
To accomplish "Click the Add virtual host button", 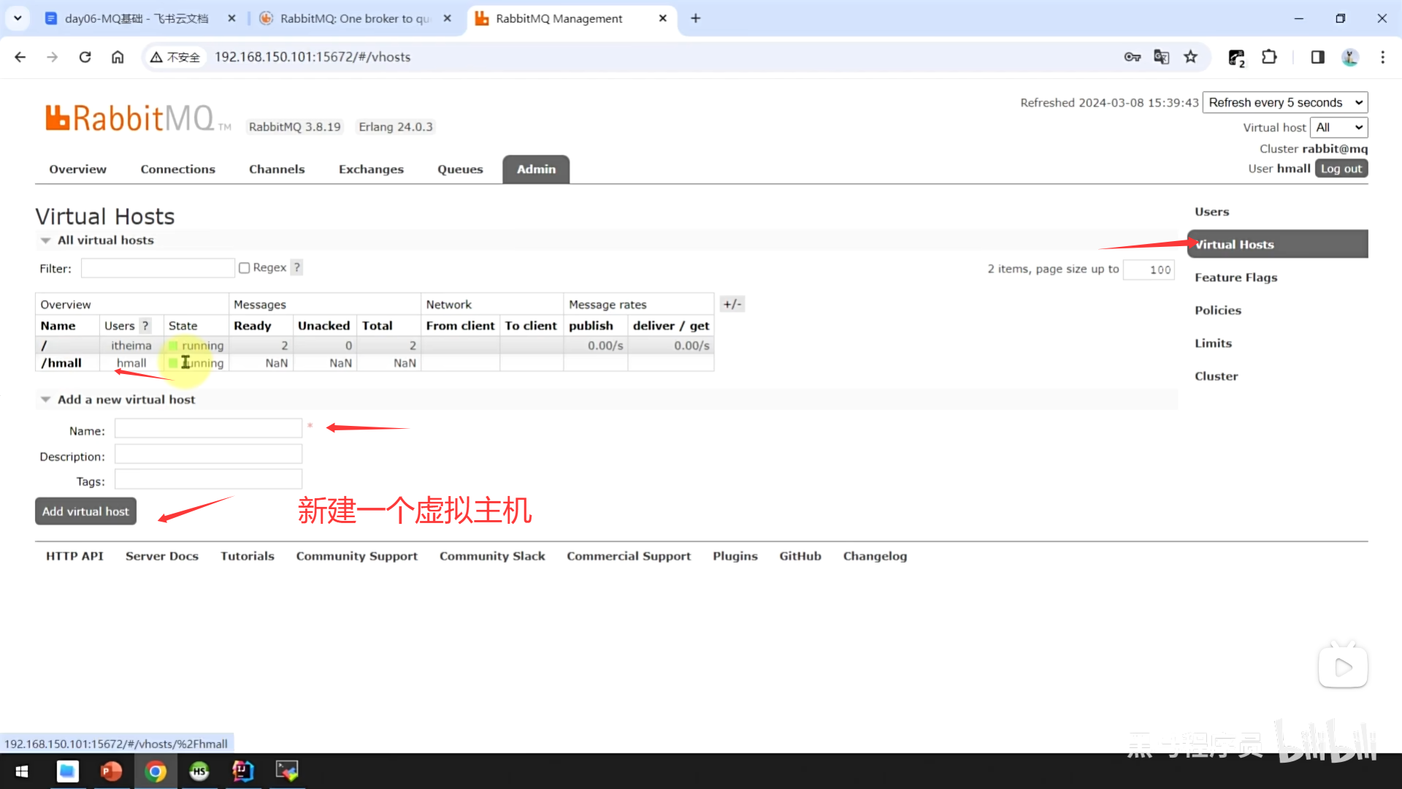I will pyautogui.click(x=85, y=511).
